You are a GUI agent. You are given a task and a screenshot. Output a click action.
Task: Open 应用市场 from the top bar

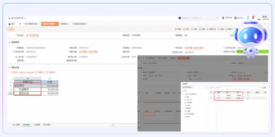pyautogui.click(x=223, y=18)
